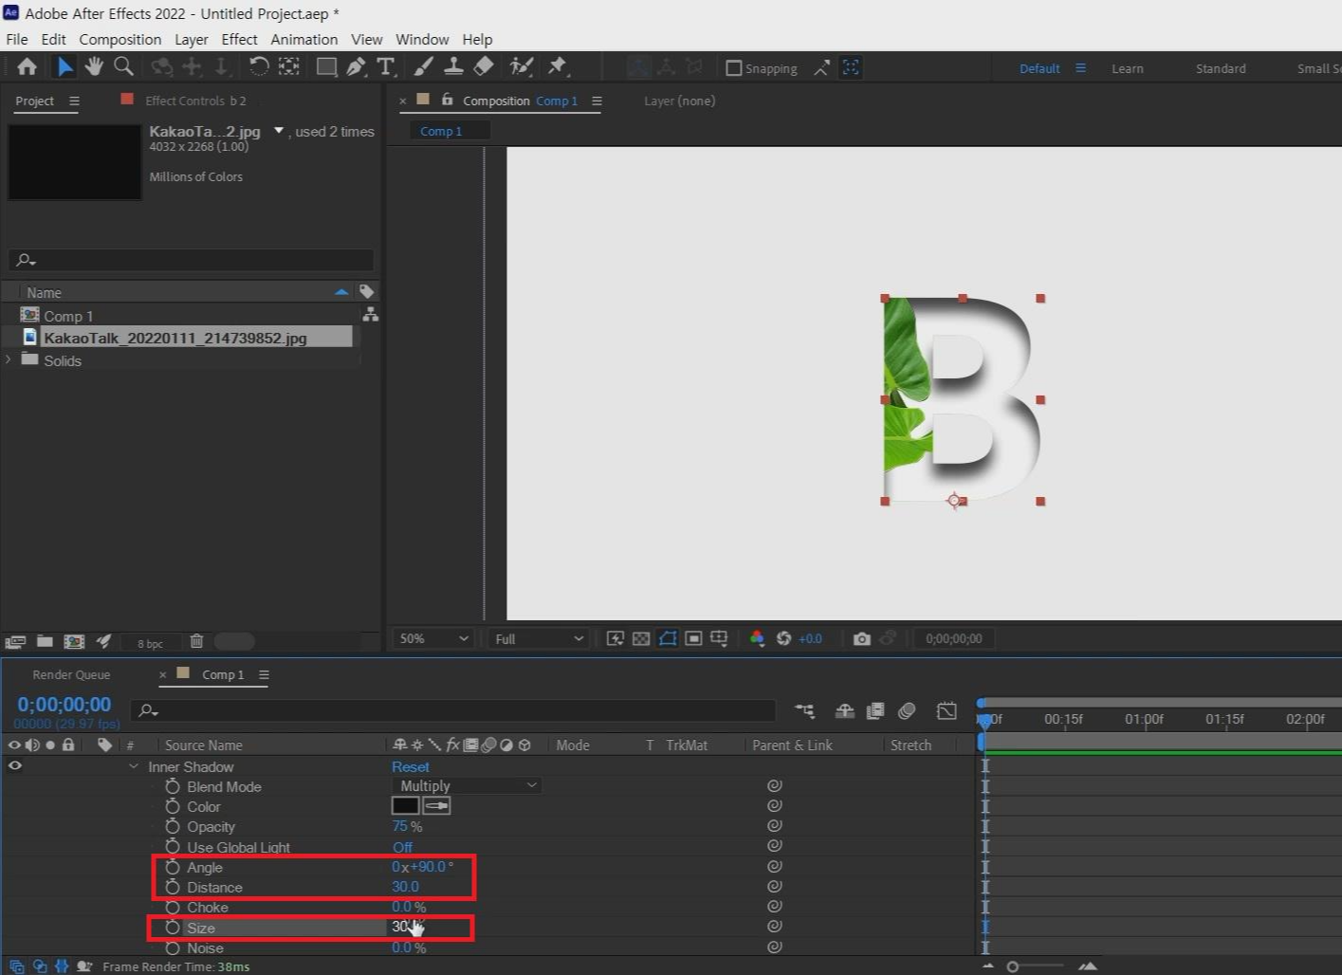1342x975 pixels.
Task: Click the Inner Shadow color eyedropper
Action: click(x=436, y=805)
